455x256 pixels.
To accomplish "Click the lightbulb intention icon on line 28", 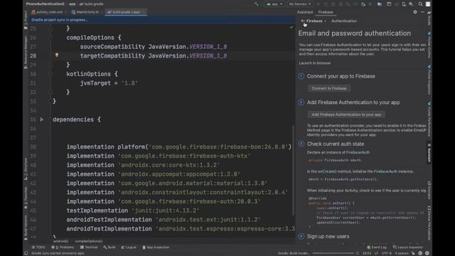I will pyautogui.click(x=57, y=55).
